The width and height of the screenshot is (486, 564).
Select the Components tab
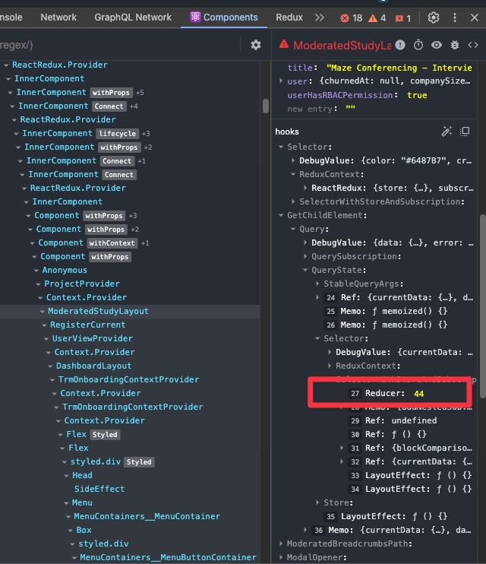click(x=224, y=17)
